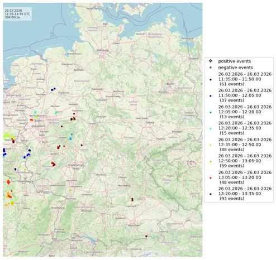Screen dimensions: 276x260
Task: Click the Nürnberg city label
Action: point(124,186)
